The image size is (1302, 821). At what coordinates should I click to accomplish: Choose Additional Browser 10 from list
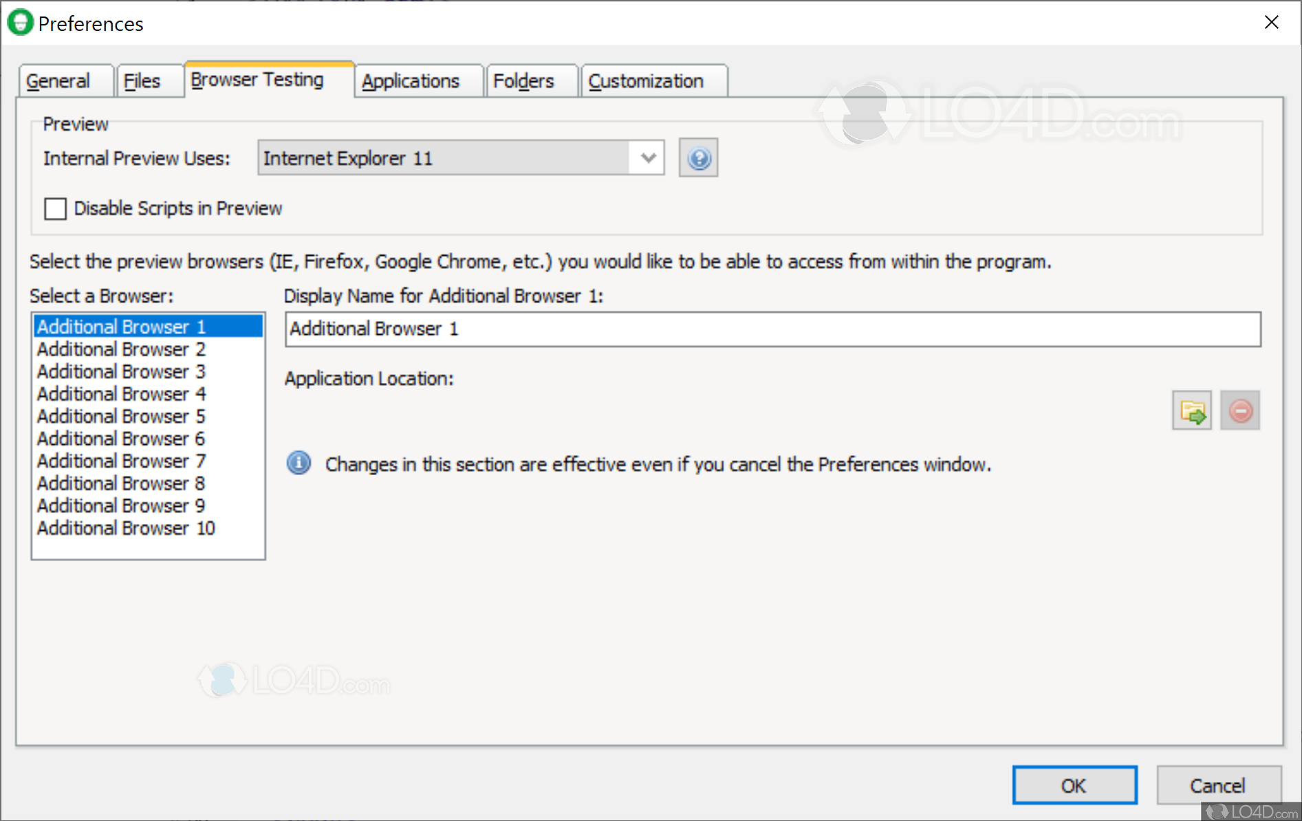126,528
